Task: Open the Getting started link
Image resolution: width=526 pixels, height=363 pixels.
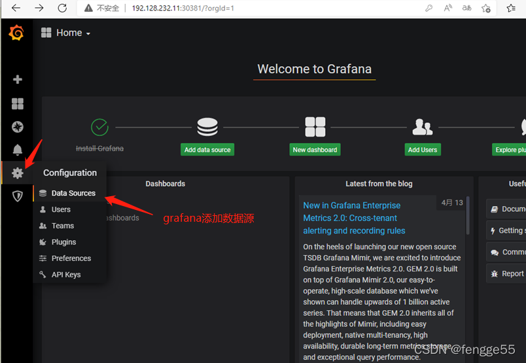Action: (506, 230)
